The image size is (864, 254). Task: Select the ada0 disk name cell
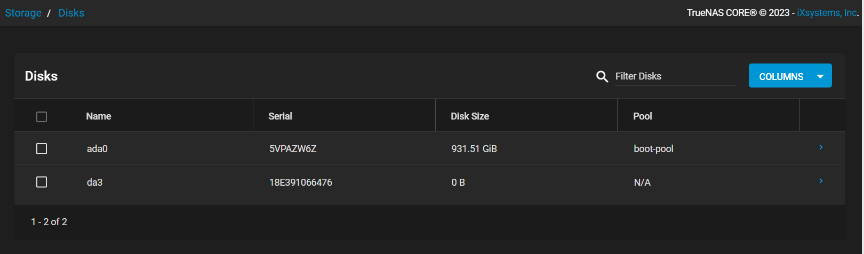(x=97, y=149)
